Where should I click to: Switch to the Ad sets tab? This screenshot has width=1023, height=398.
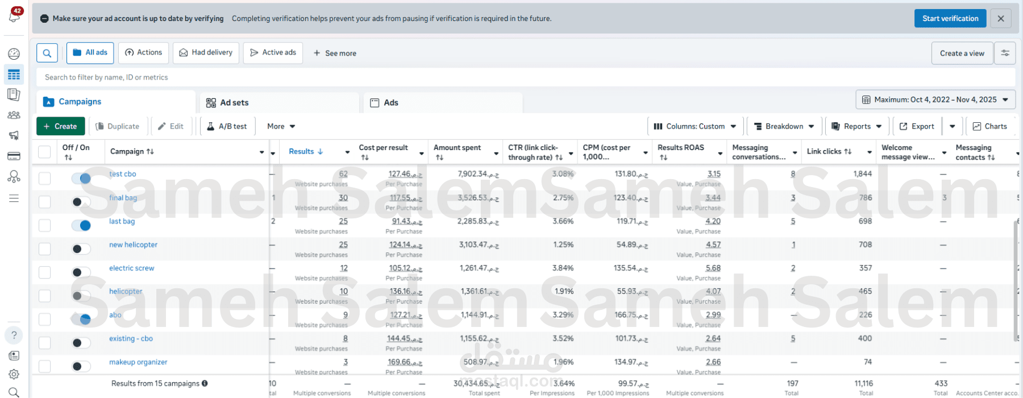(x=280, y=102)
